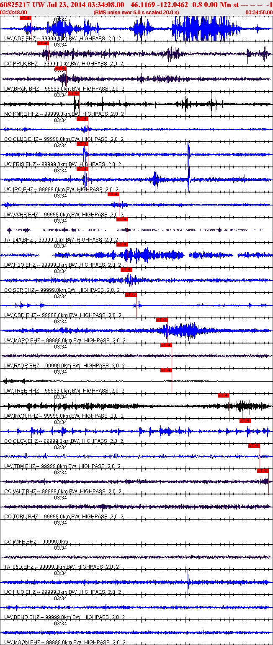Click the UW.BRAN BHZ station label
This screenshot has height=645, width=273.
(x=22, y=88)
